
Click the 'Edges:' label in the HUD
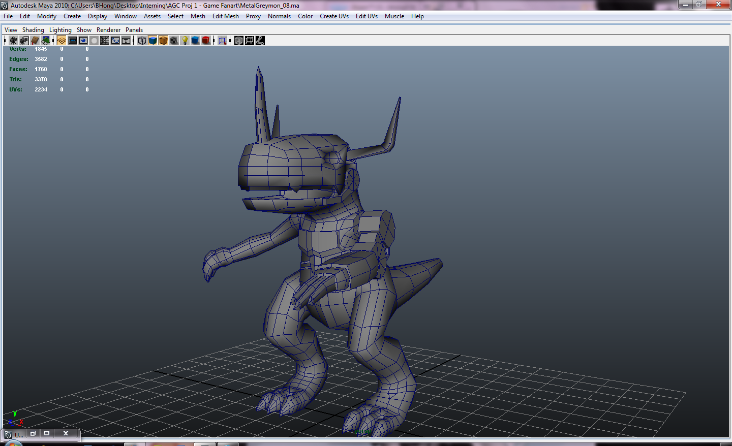(x=19, y=59)
